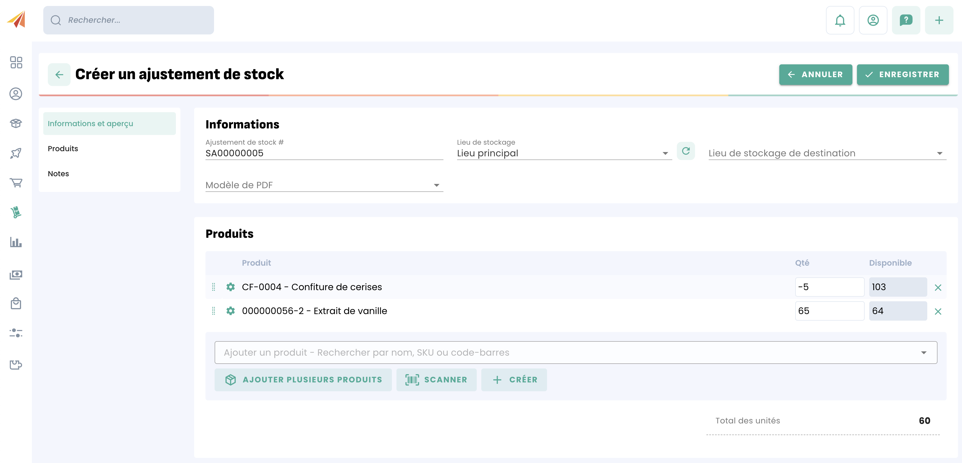Click the Annuler button
Image resolution: width=962 pixels, height=463 pixels.
815,74
